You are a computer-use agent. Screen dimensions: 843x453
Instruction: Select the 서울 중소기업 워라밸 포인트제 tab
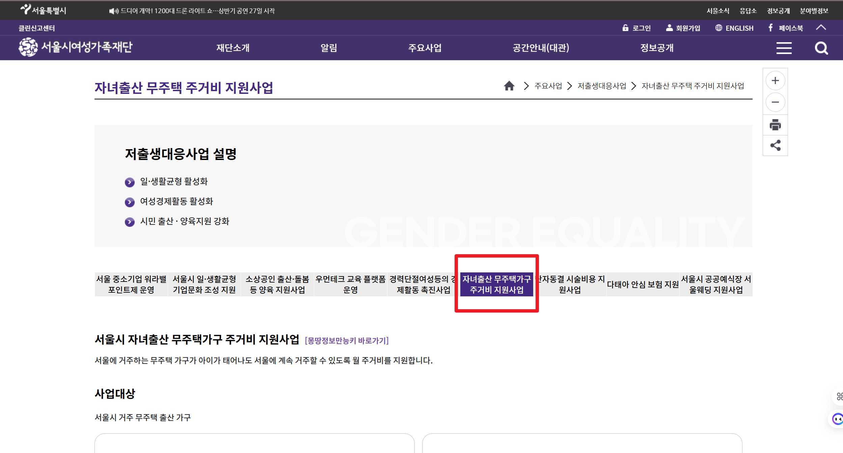pos(131,285)
